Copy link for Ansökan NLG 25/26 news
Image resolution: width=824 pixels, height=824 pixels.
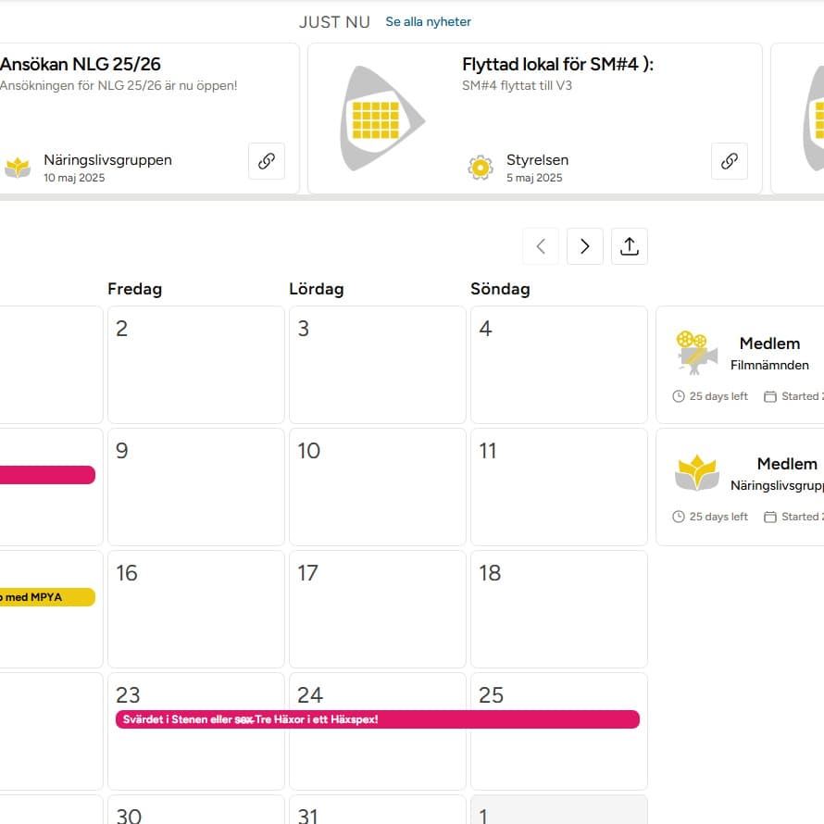(267, 161)
